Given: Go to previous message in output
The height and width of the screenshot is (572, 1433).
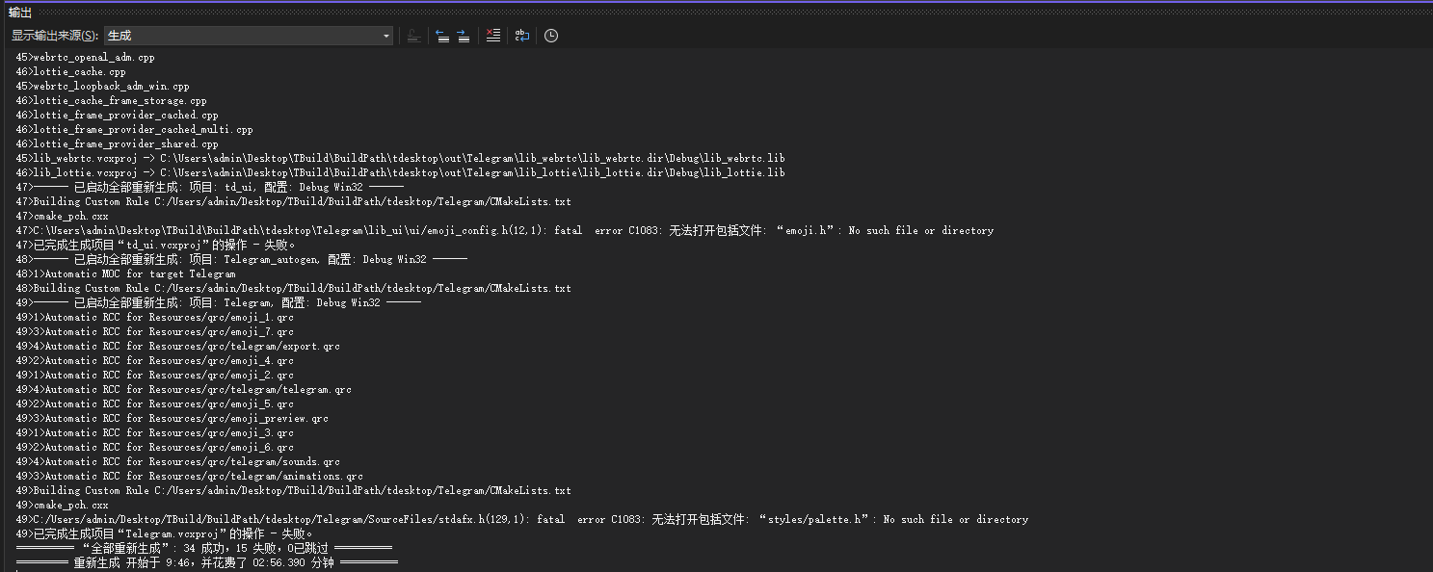Looking at the screenshot, I should click(441, 36).
